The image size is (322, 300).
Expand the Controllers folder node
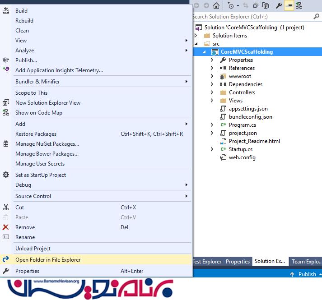click(x=212, y=92)
